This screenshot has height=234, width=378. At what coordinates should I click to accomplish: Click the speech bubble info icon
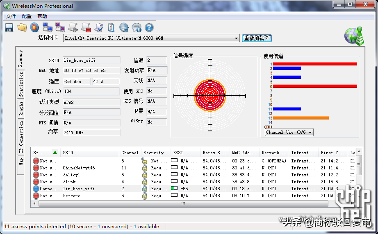coord(137,27)
